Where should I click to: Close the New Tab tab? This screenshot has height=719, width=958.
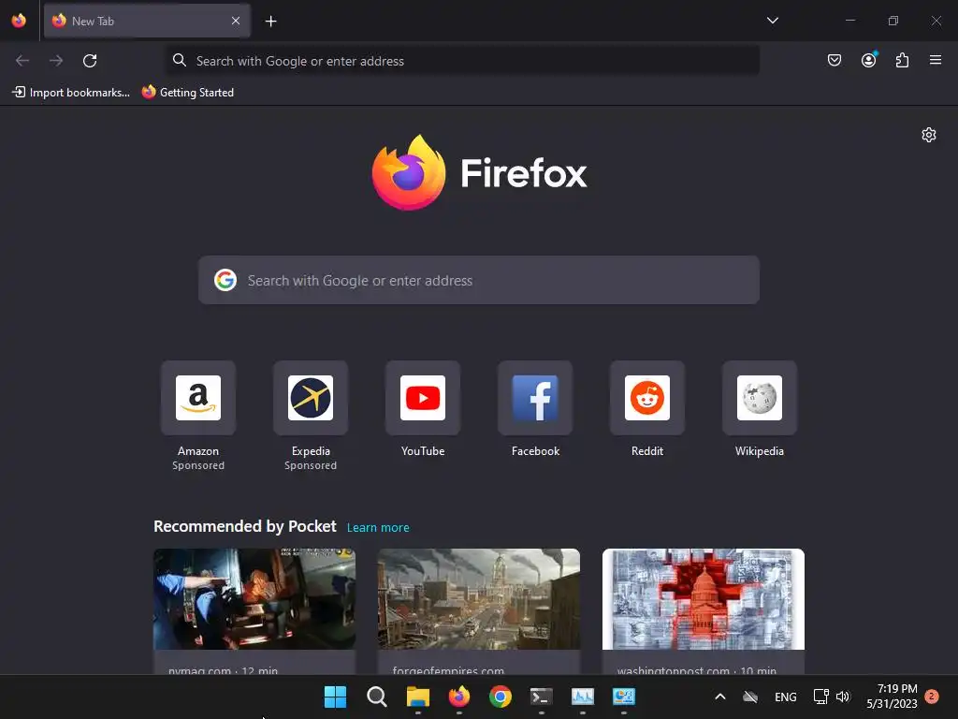pyautogui.click(x=236, y=21)
